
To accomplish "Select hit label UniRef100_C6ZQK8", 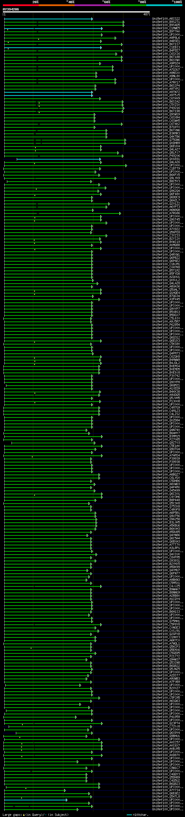I will 166,356.
